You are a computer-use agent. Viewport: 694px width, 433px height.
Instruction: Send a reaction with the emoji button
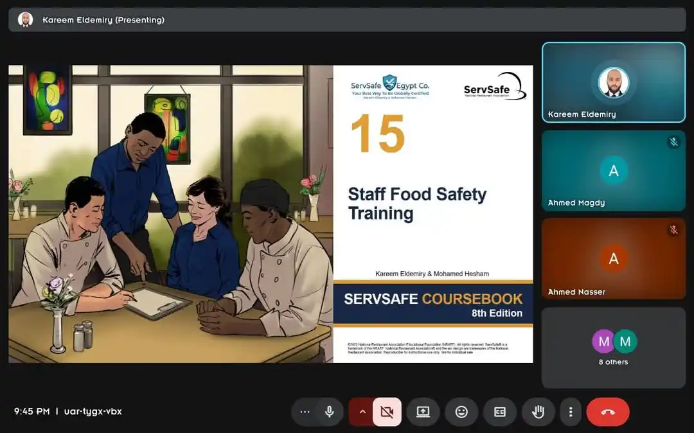click(461, 412)
